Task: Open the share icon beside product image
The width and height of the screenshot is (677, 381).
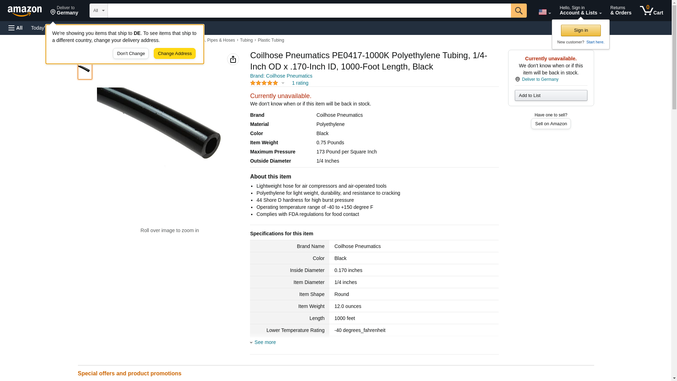Action: click(x=233, y=59)
